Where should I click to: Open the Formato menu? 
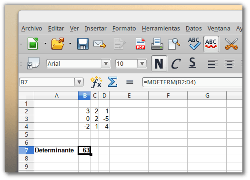click(124, 29)
